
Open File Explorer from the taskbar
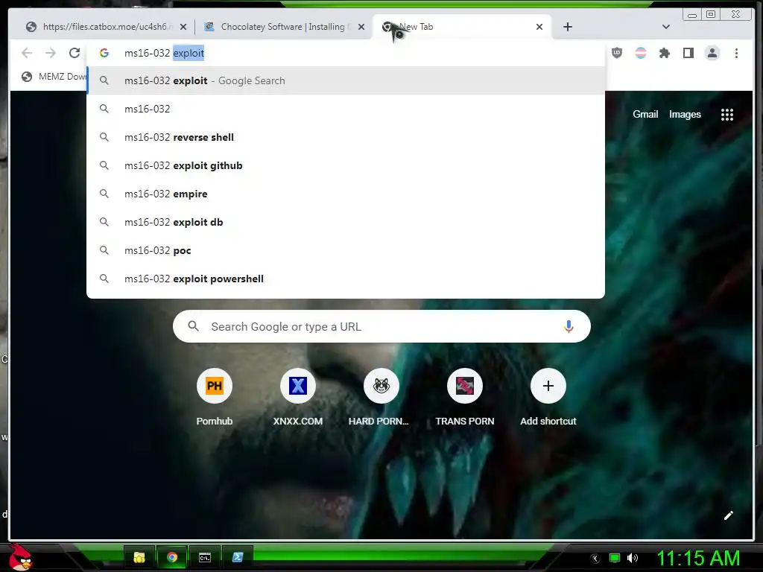click(x=139, y=557)
